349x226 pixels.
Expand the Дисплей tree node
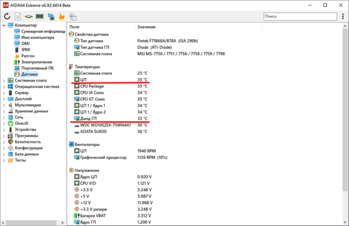[4, 99]
